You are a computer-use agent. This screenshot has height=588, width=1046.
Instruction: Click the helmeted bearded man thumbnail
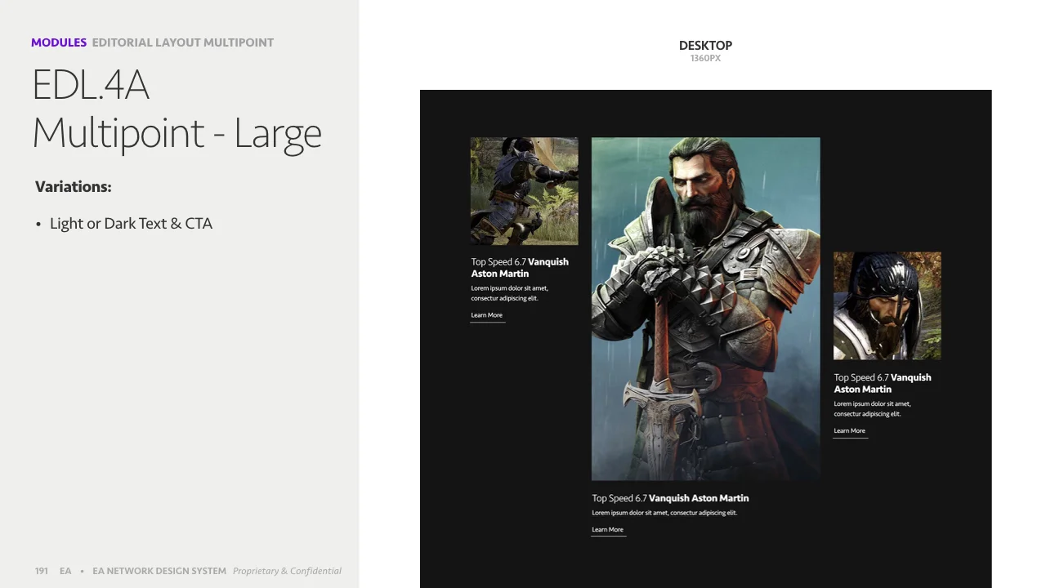click(x=887, y=305)
